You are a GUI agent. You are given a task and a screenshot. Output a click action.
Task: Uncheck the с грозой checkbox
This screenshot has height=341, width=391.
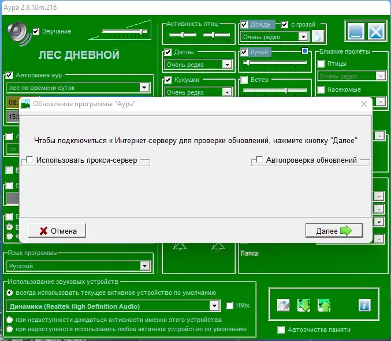(x=285, y=24)
